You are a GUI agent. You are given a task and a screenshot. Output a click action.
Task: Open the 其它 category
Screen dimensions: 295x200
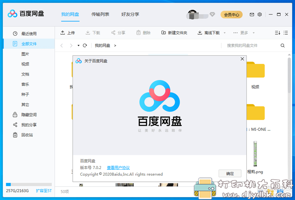pos(25,105)
